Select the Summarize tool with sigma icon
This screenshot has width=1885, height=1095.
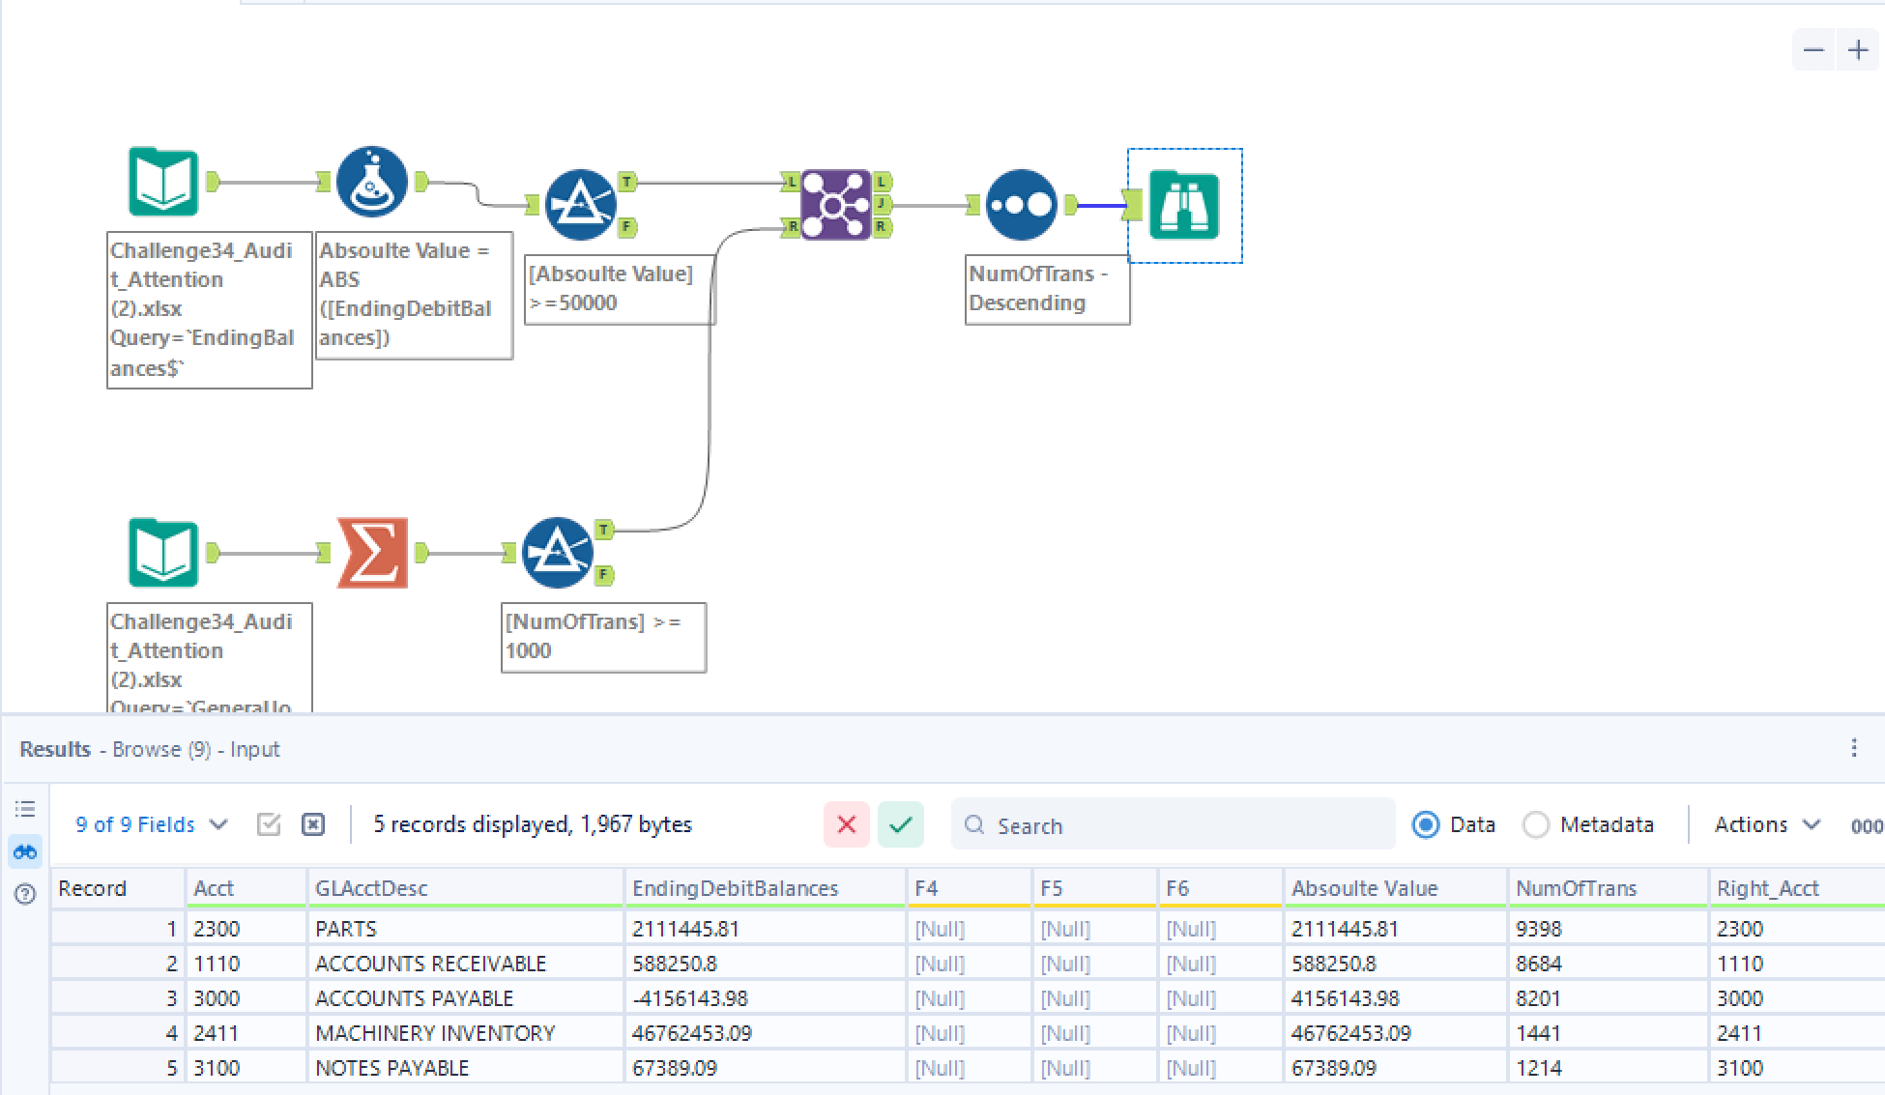pos(372,553)
